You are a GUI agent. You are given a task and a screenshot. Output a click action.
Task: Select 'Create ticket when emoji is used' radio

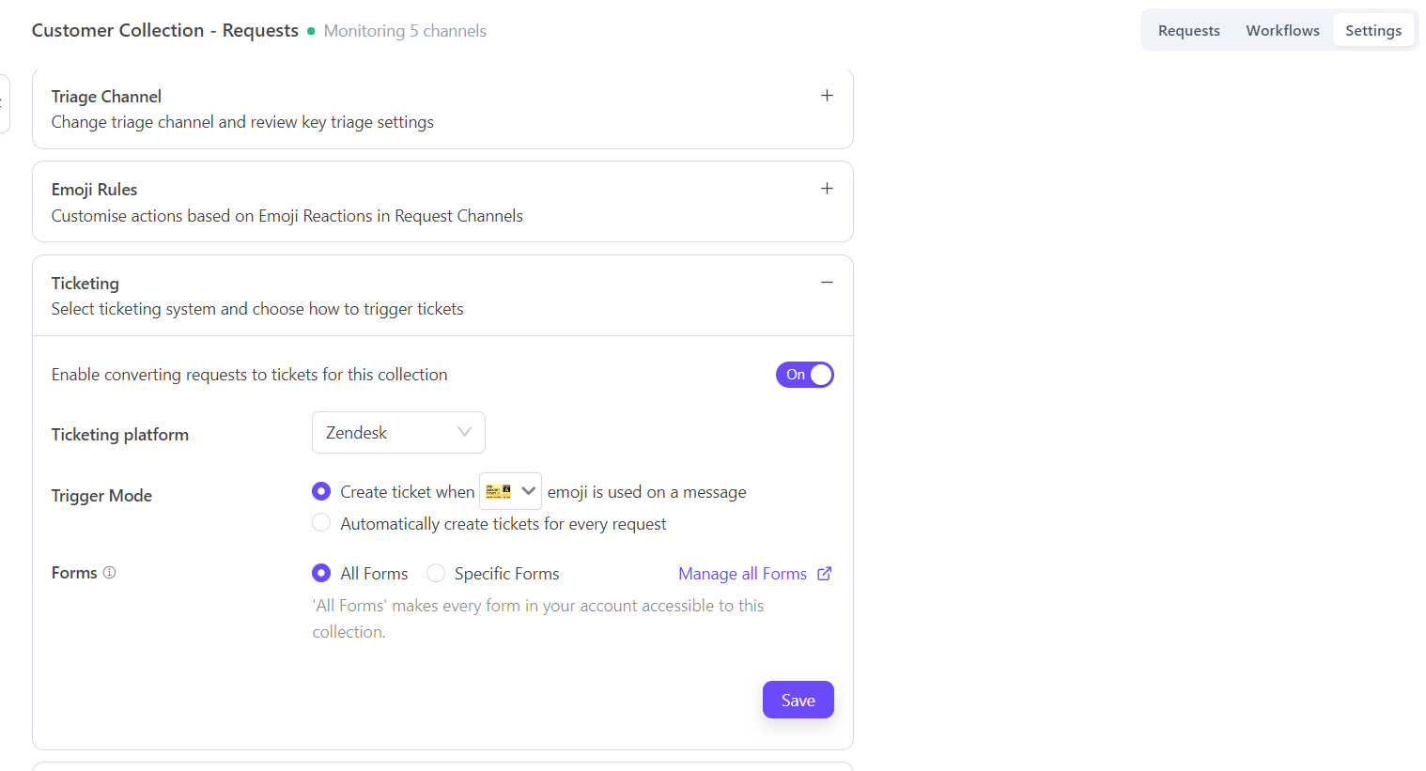(x=321, y=491)
